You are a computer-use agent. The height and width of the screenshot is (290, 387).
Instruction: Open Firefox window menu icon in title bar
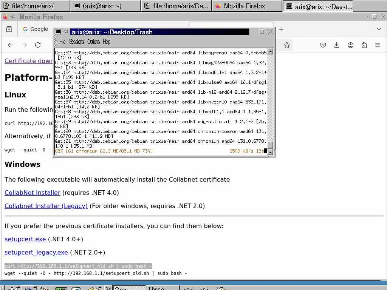(x=5, y=17)
